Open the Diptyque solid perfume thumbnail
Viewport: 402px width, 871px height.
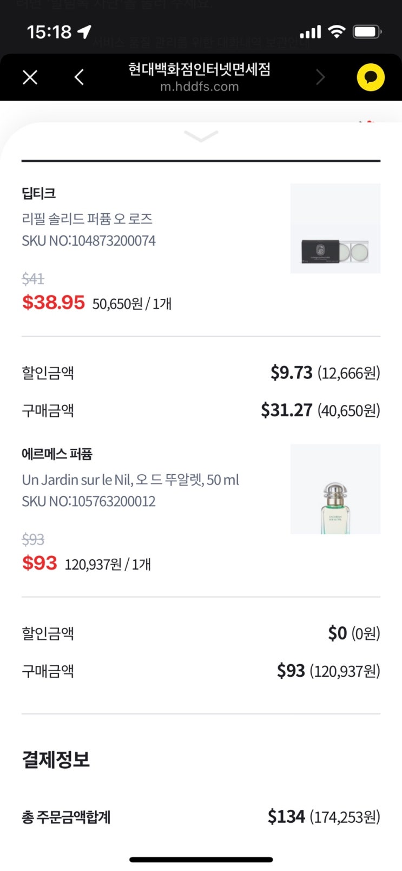pos(335,228)
